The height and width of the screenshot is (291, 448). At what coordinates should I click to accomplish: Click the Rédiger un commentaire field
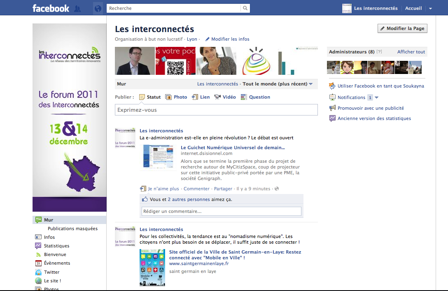[222, 211]
